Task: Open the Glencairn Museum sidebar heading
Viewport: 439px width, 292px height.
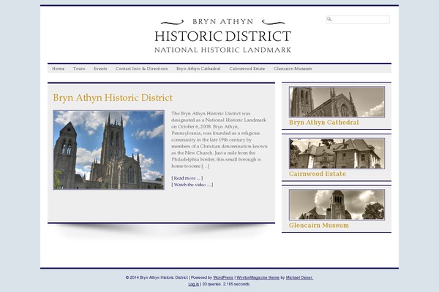Action: tap(319, 226)
